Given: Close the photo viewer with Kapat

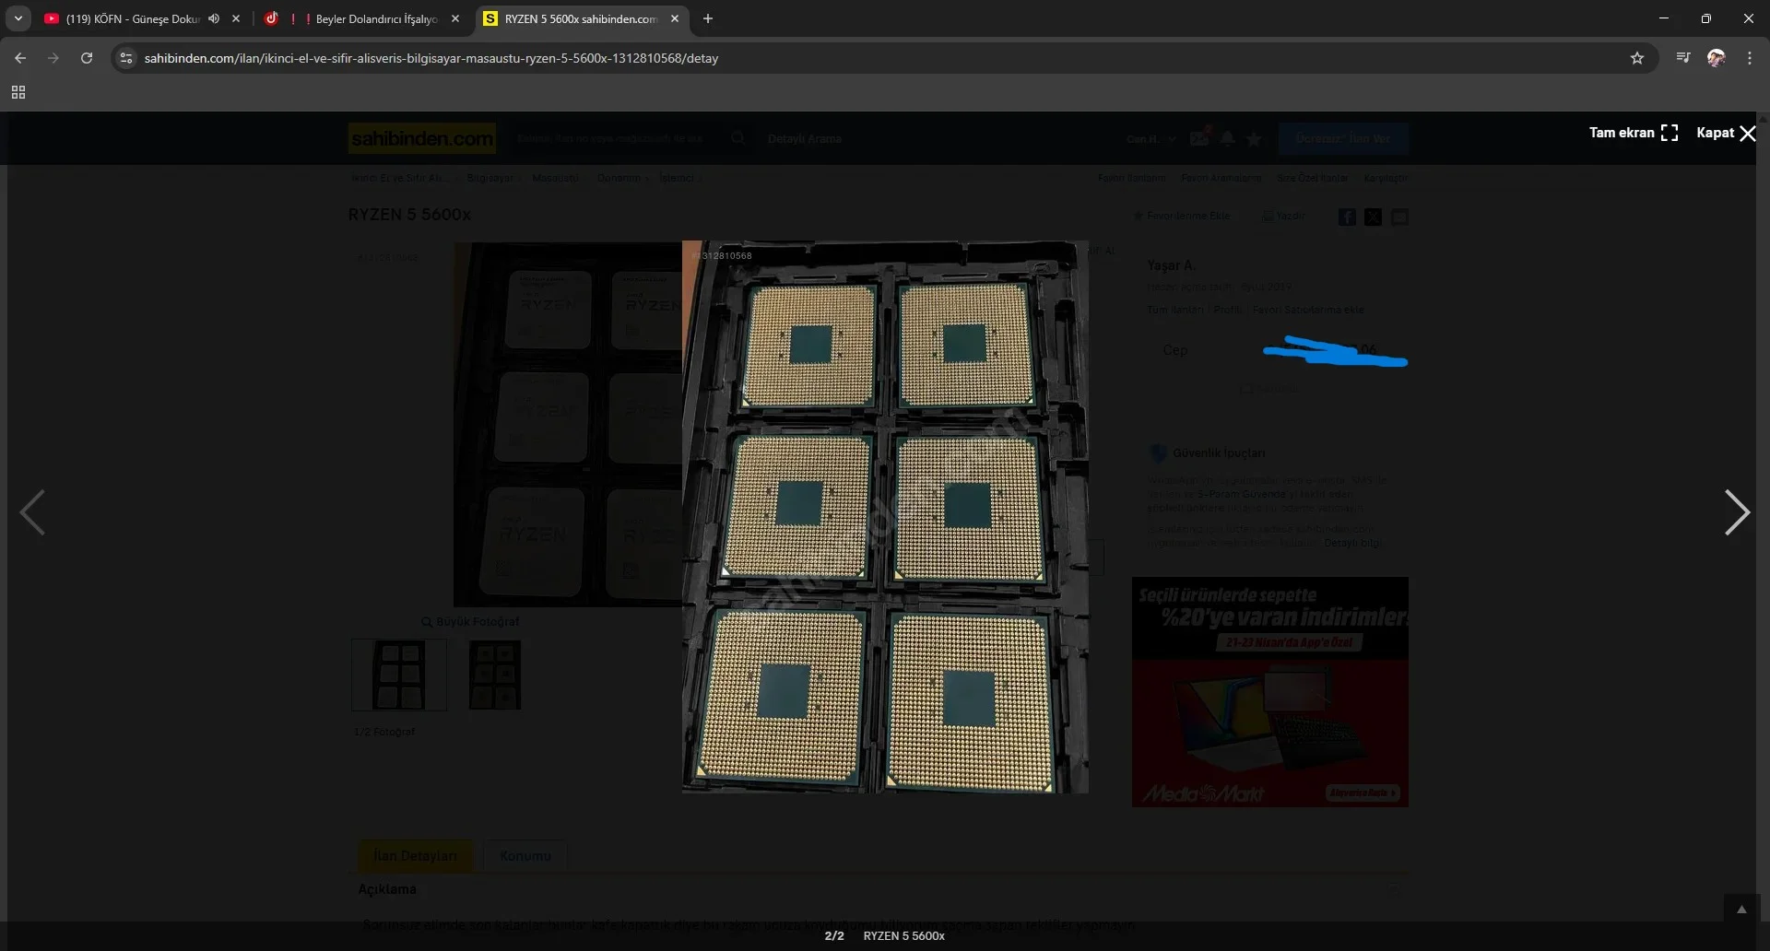Looking at the screenshot, I should click(x=1726, y=133).
